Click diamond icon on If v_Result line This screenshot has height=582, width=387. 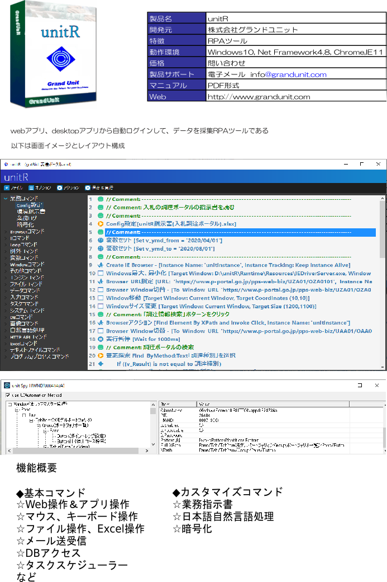(101, 364)
